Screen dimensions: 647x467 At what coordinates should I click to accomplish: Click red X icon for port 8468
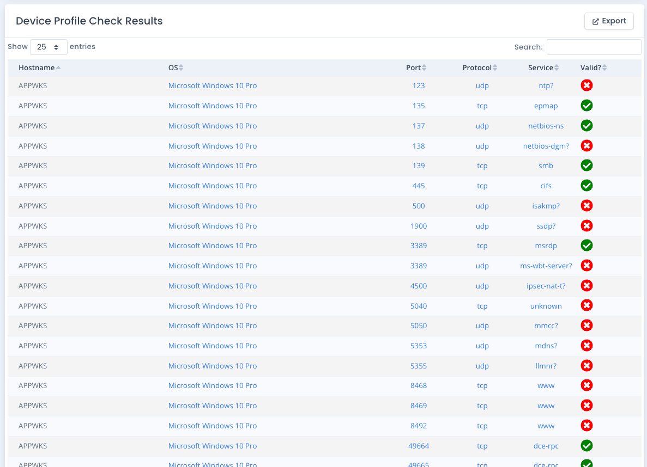(x=586, y=385)
